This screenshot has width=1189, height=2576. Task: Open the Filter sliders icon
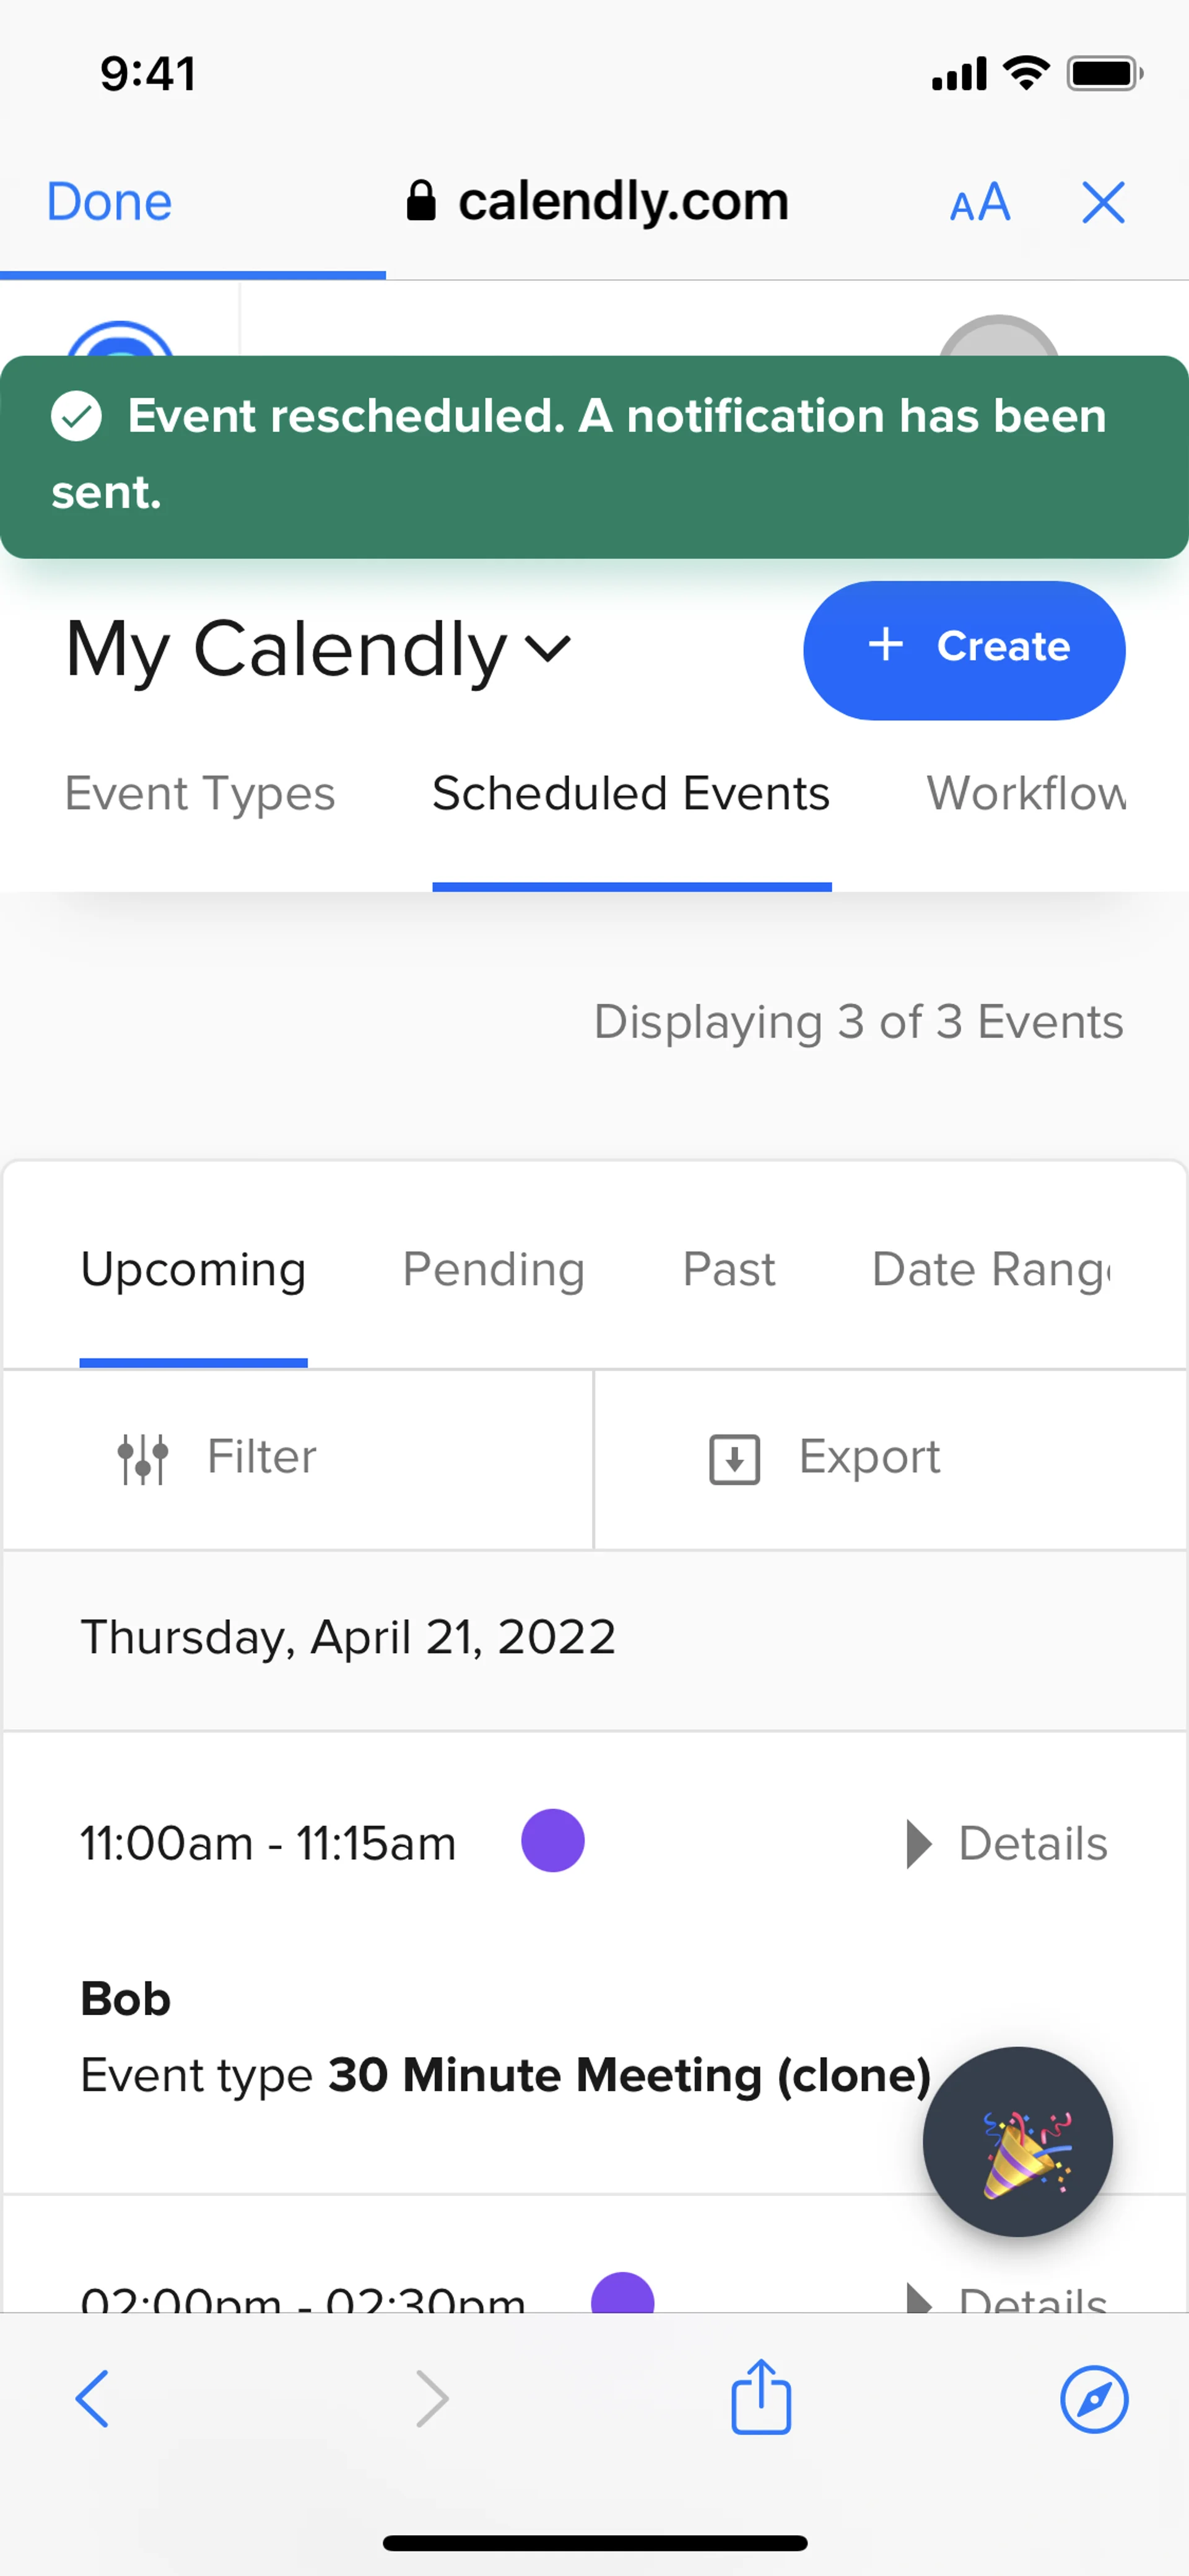[x=143, y=1458]
